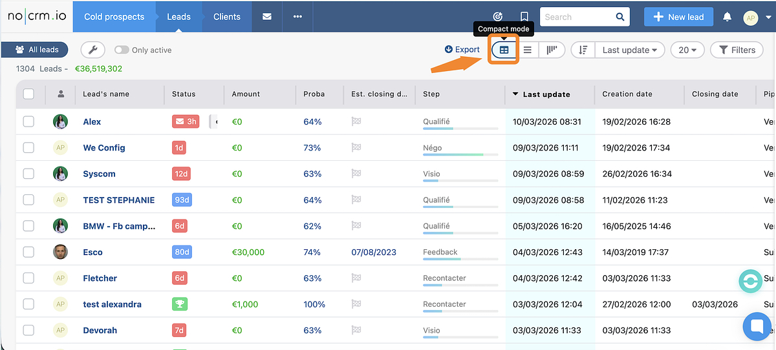Type in the Search field

click(577, 17)
